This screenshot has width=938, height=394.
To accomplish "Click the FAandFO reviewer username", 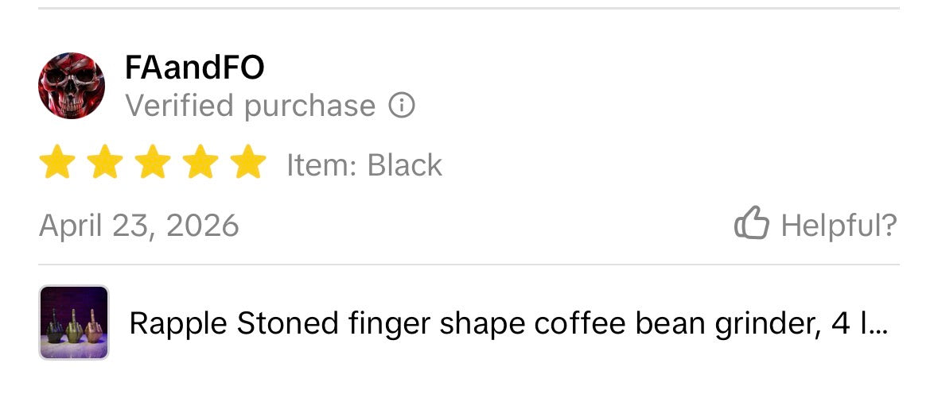I will pos(194,68).
